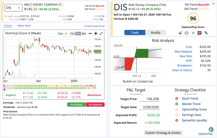Click the Days to Expiry label

click(x=182, y=70)
